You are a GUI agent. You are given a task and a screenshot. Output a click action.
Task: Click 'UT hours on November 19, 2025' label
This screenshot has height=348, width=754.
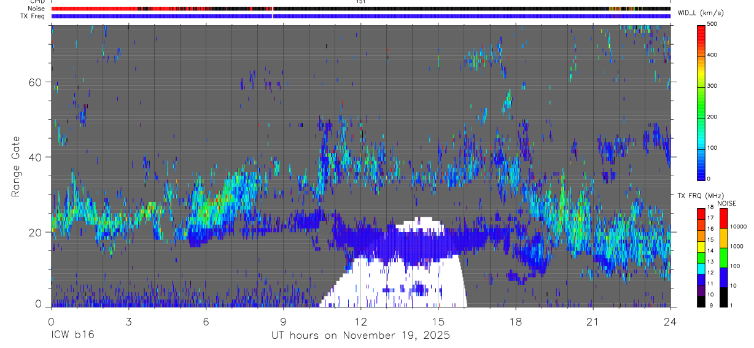[x=361, y=336]
